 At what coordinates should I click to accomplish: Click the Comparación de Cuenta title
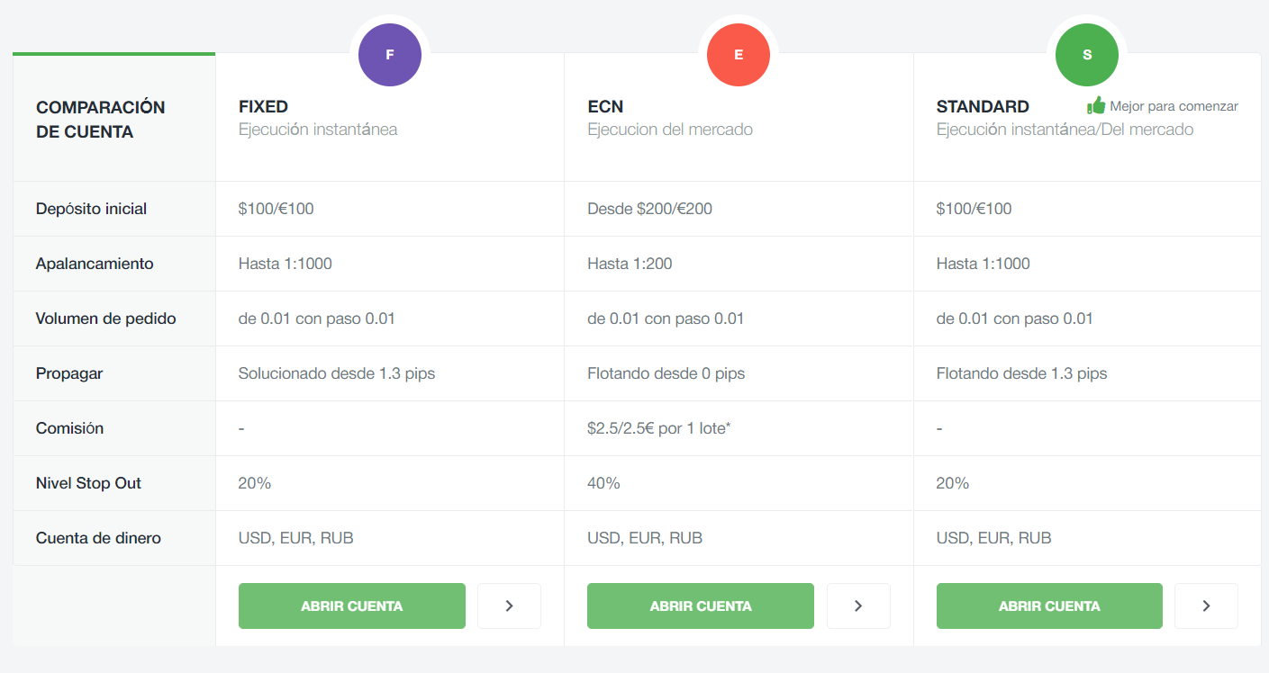(x=100, y=120)
